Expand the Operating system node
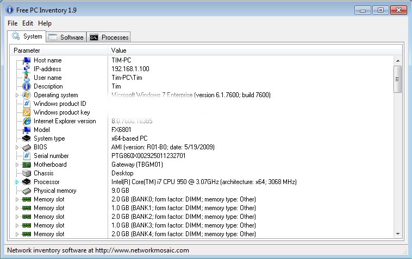This screenshot has width=412, height=259. (x=17, y=95)
